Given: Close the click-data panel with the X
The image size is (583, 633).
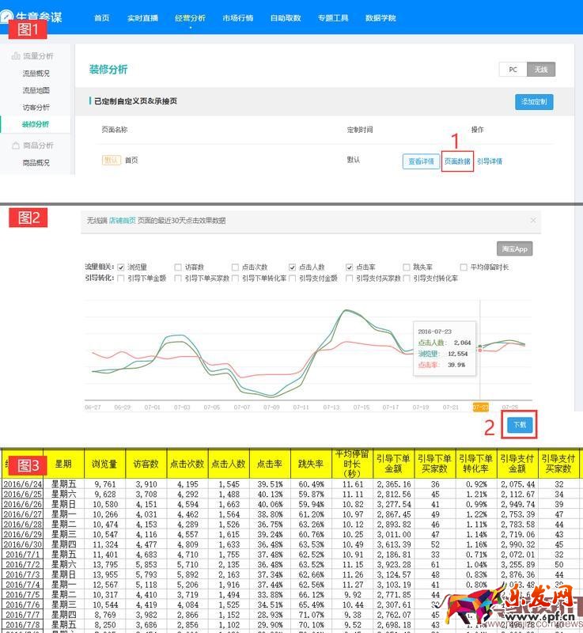Looking at the screenshot, I should click(532, 220).
